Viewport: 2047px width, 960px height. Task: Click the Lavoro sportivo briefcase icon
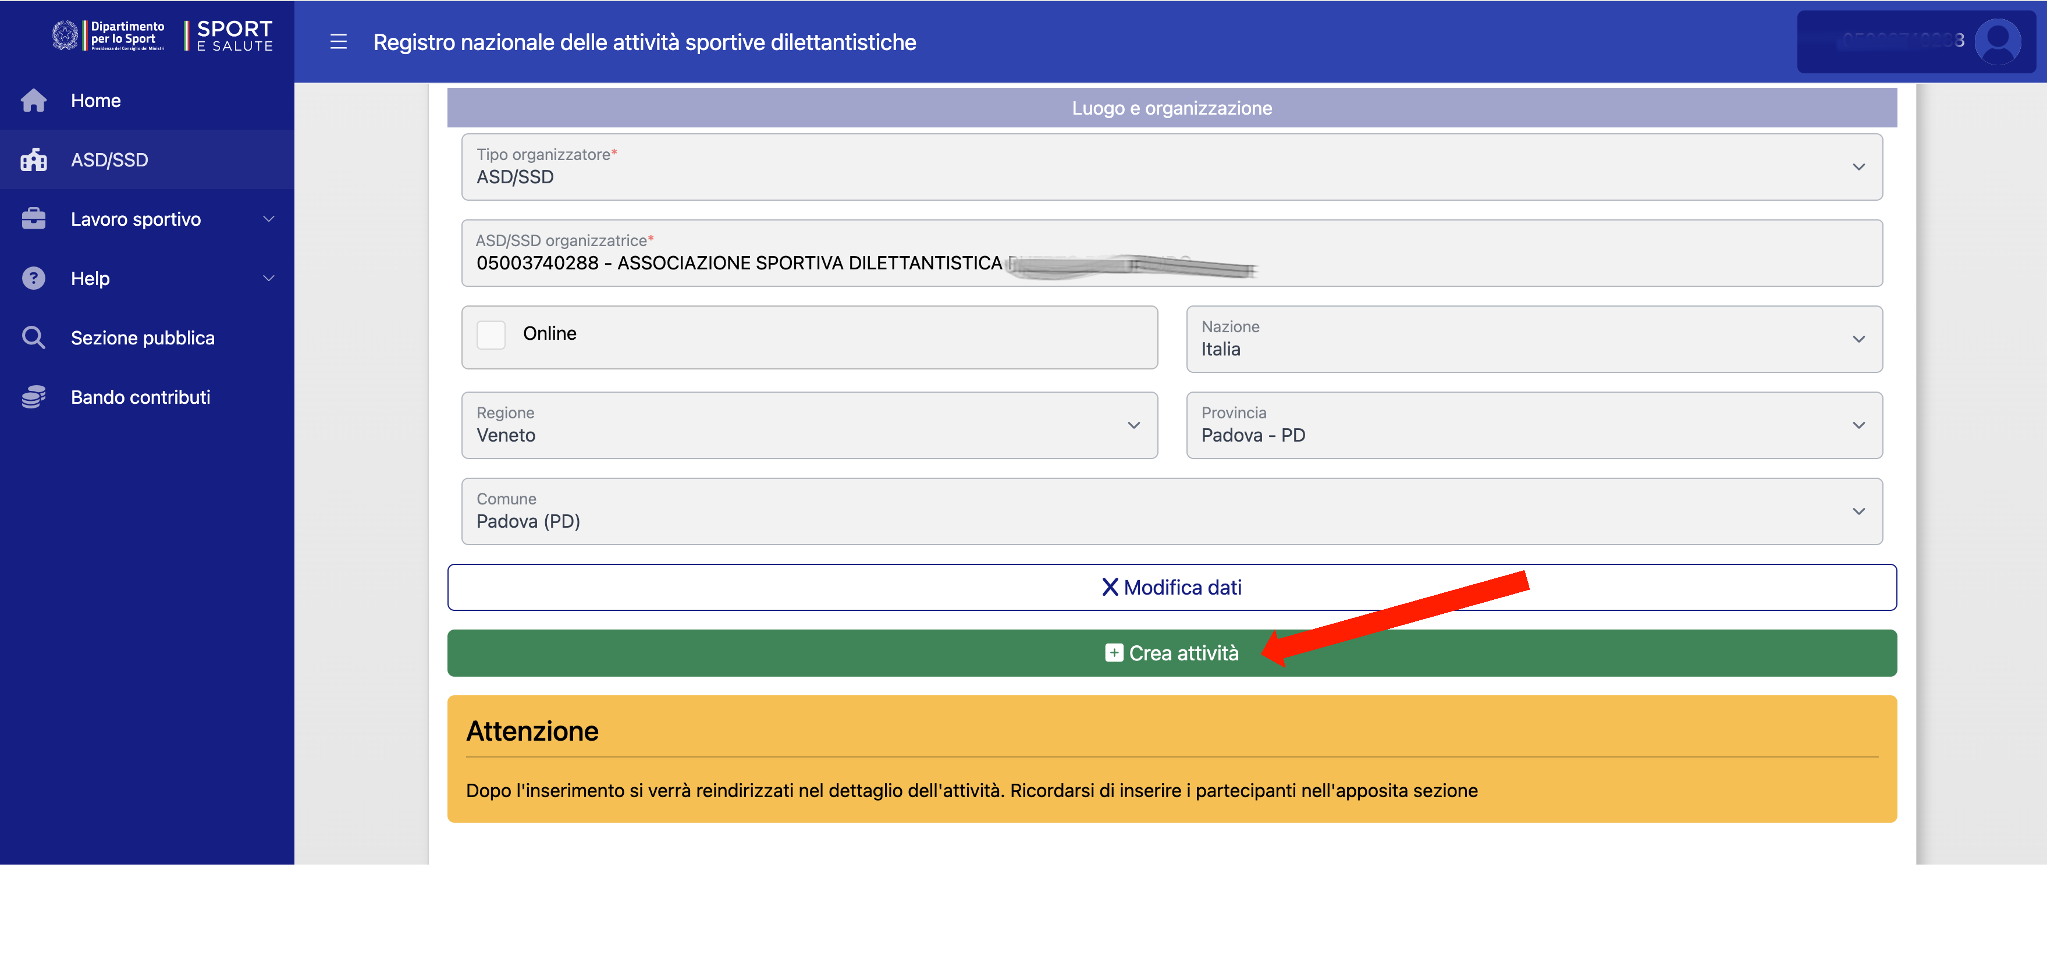point(33,219)
